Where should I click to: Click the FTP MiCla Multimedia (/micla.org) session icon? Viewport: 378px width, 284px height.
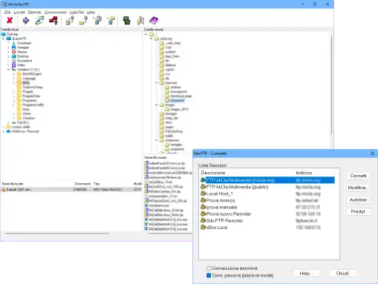pyautogui.click(x=203, y=180)
